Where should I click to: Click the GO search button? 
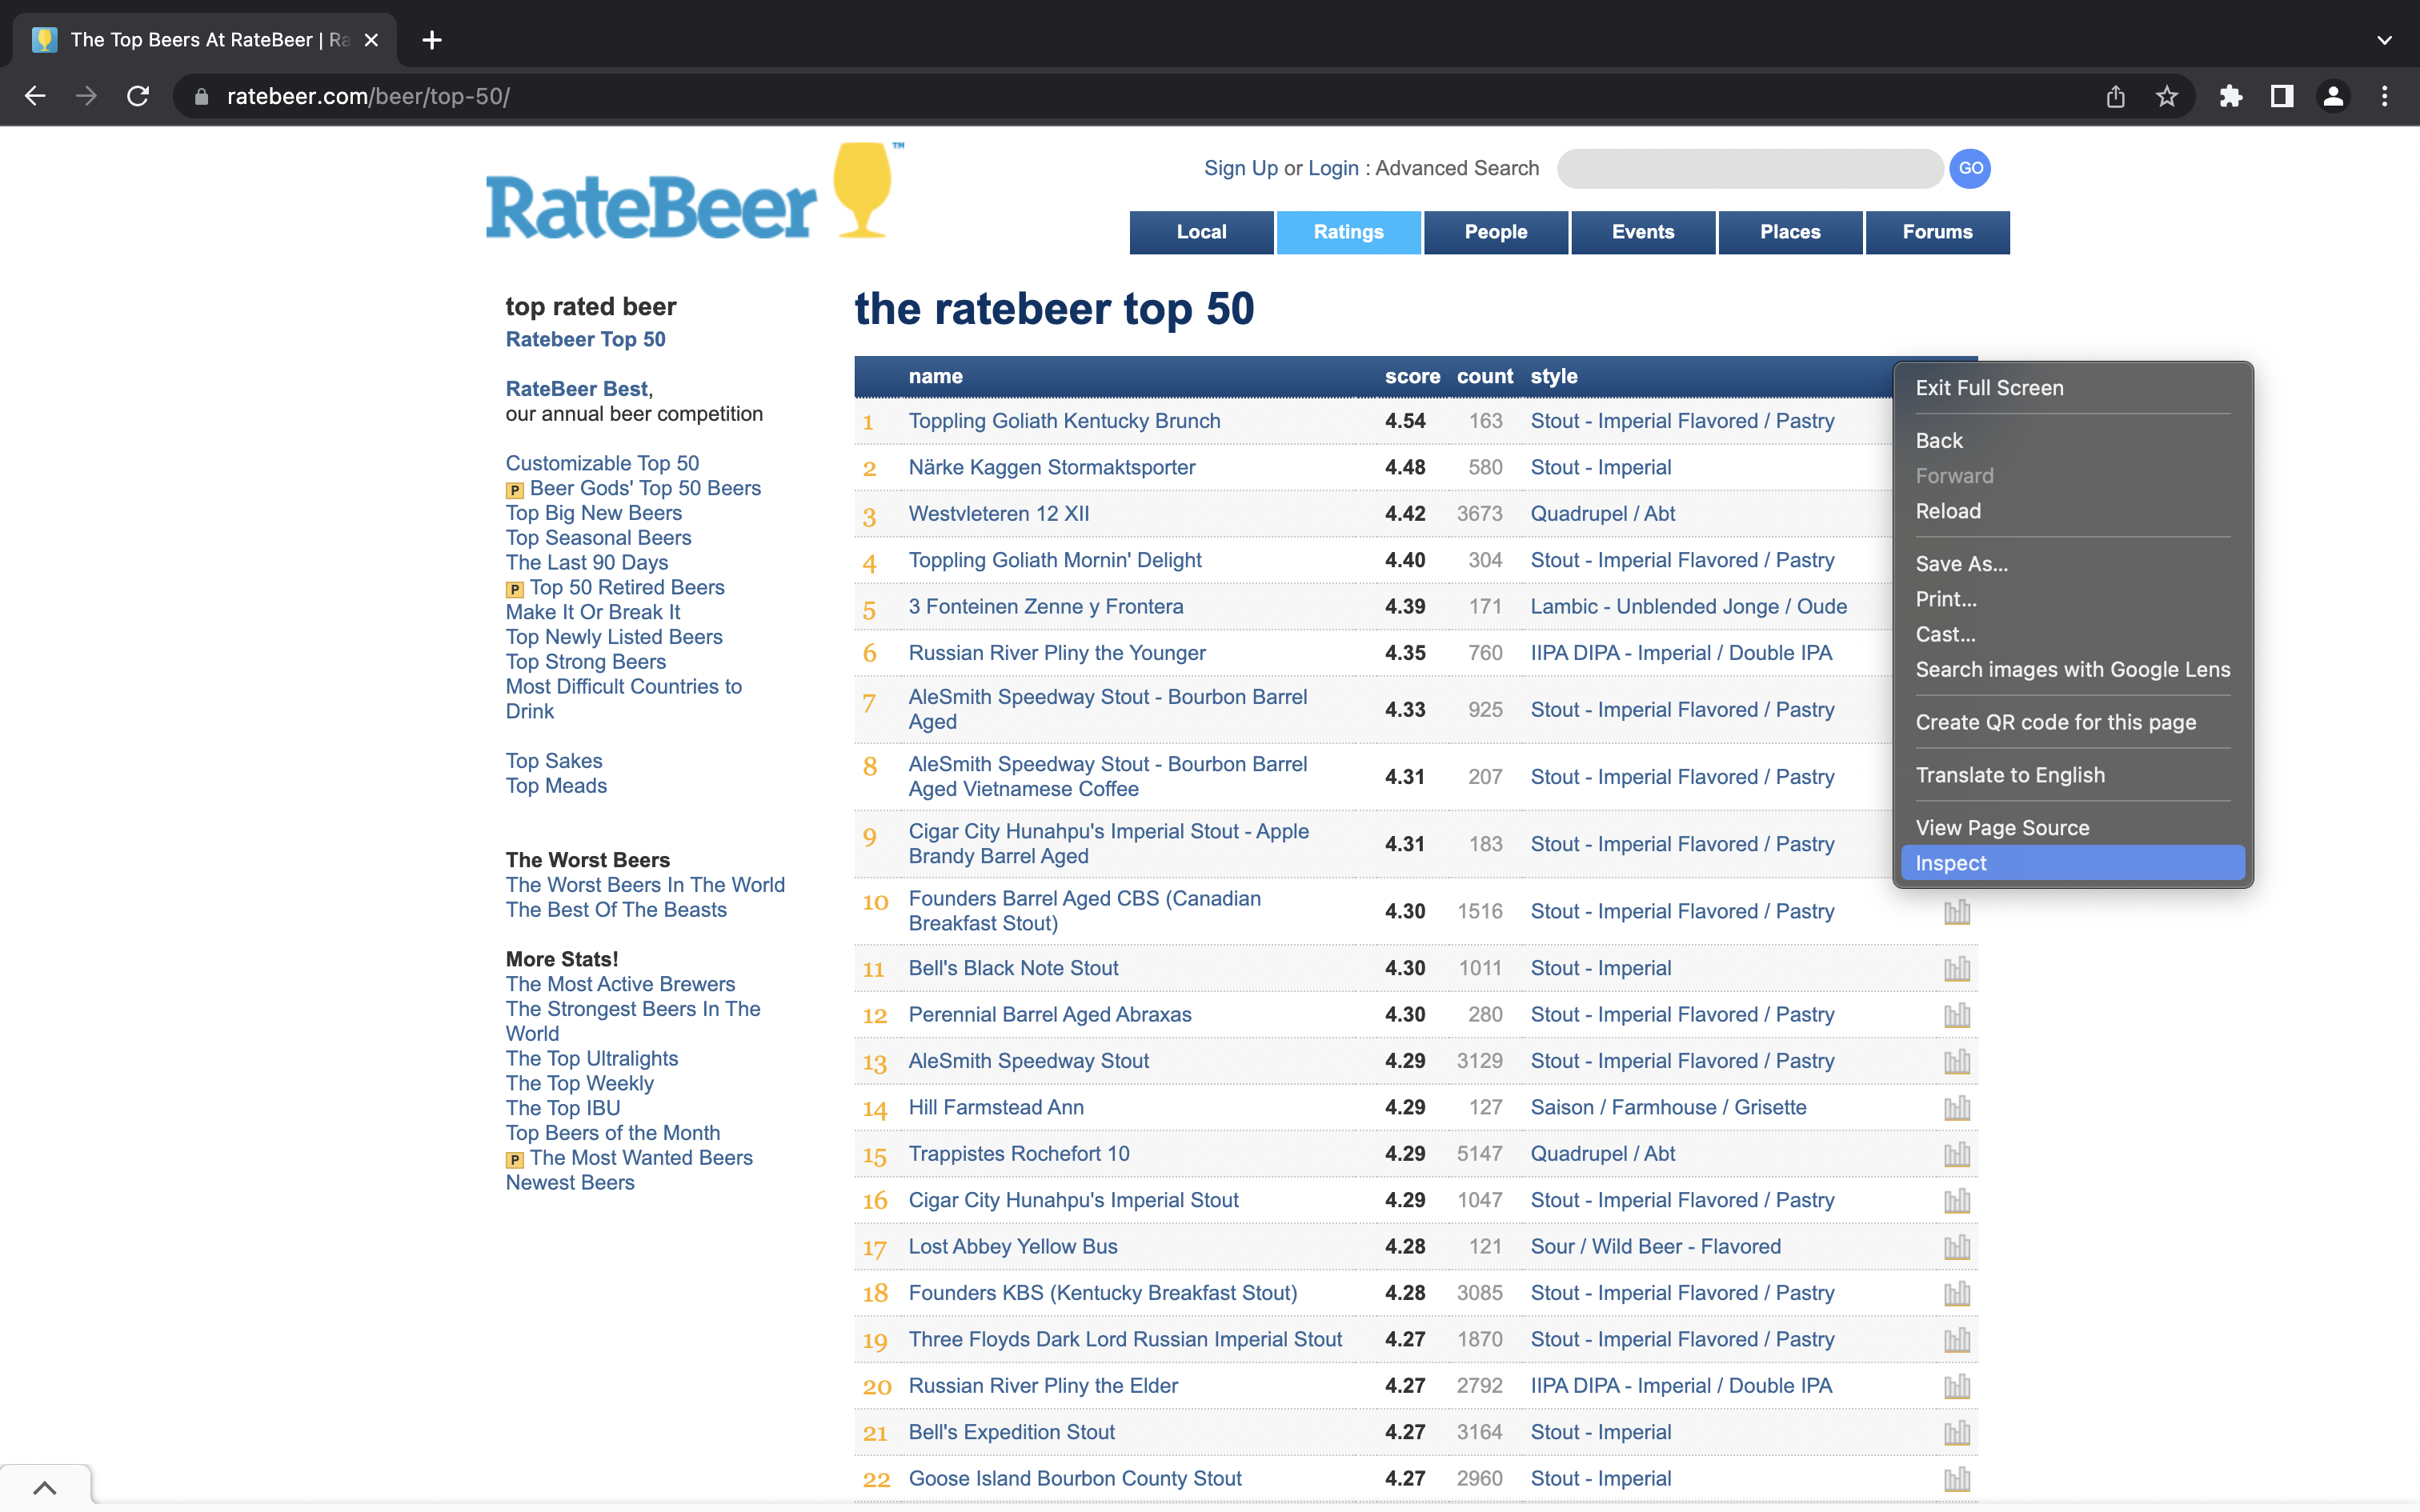coord(1970,168)
